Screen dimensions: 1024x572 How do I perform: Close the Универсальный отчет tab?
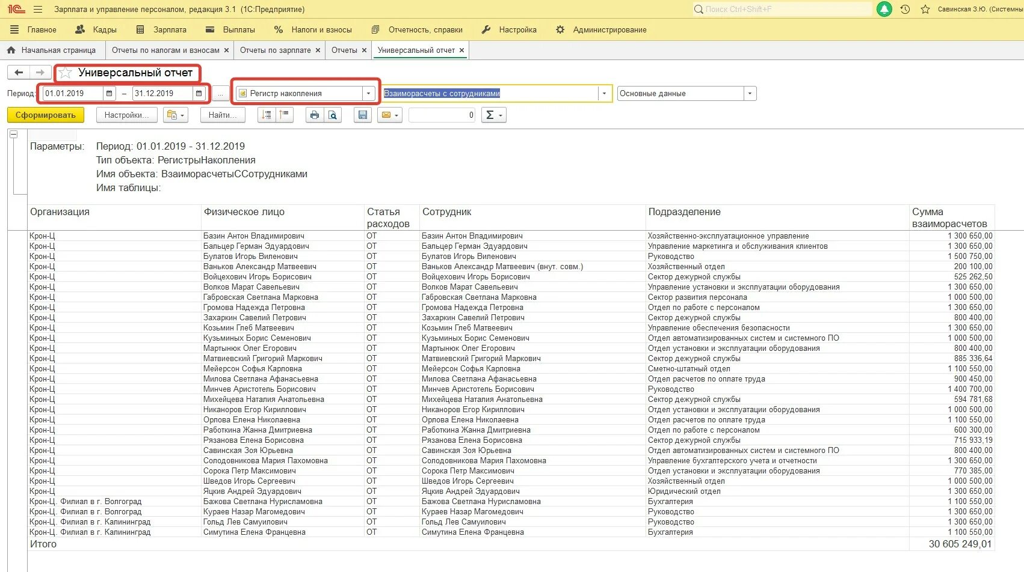[x=461, y=50]
